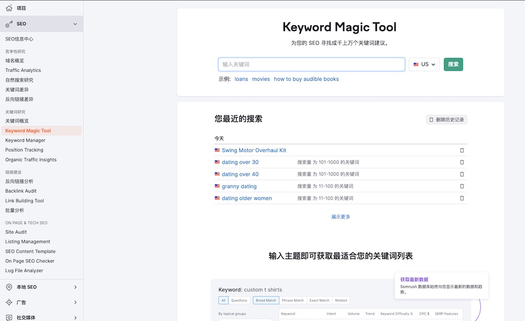Delete the dating older women entry
The width and height of the screenshot is (525, 321).
tap(462, 198)
